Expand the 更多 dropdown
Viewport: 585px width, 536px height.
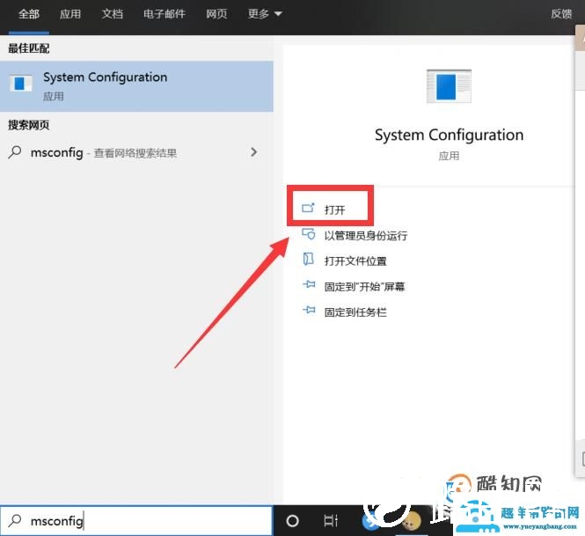pos(265,14)
